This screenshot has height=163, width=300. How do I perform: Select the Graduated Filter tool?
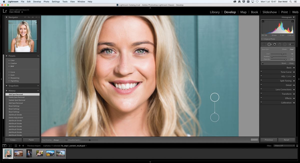279,44
